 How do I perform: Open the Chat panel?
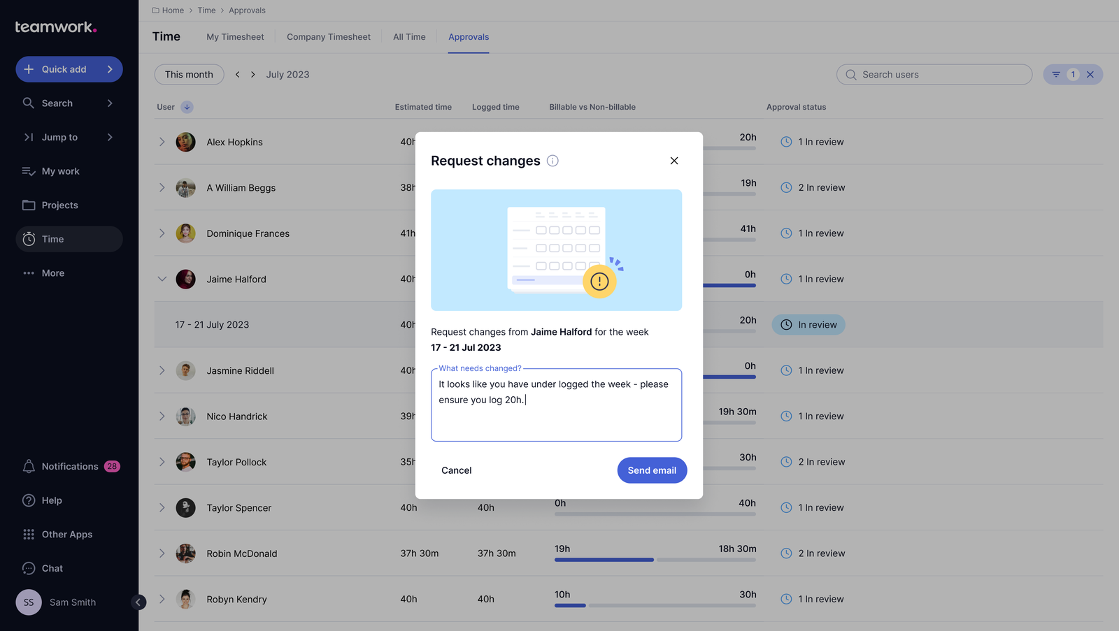(x=52, y=568)
